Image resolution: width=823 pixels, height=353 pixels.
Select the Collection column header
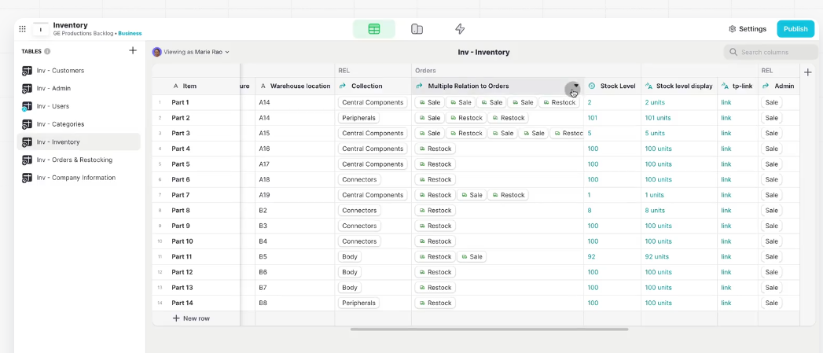tap(373, 86)
